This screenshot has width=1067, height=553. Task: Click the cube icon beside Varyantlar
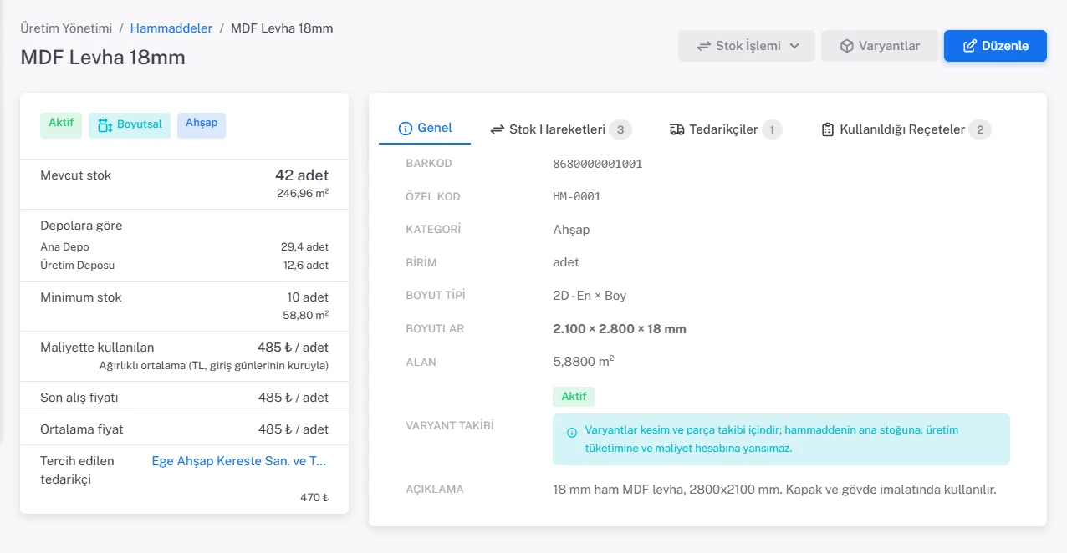[x=847, y=46]
